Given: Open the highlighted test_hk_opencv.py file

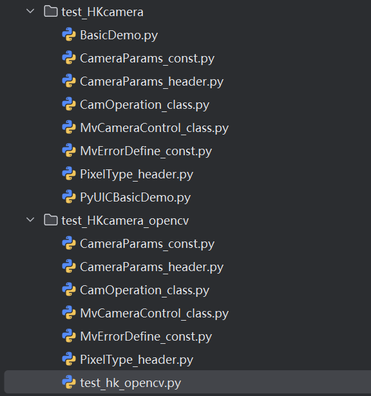Looking at the screenshot, I should coord(130,383).
